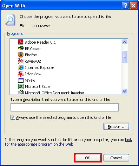Viewport: 139px width, 166px height.
Task: Dismiss dialog with Cancel button
Action: click(x=116, y=158)
